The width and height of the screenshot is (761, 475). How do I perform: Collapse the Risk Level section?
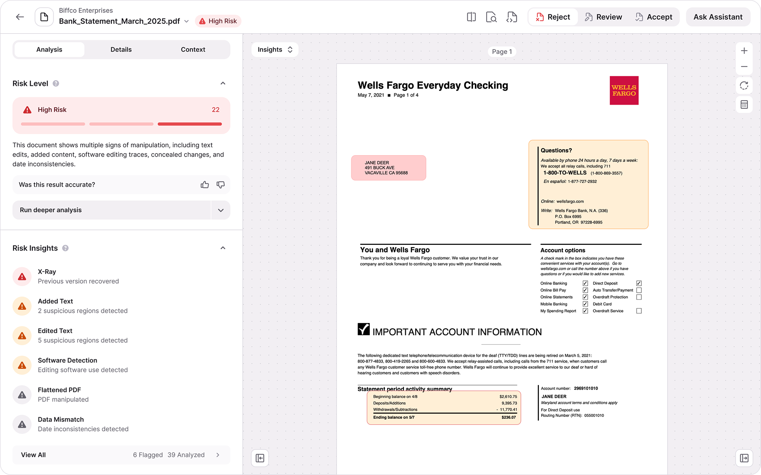tap(223, 83)
